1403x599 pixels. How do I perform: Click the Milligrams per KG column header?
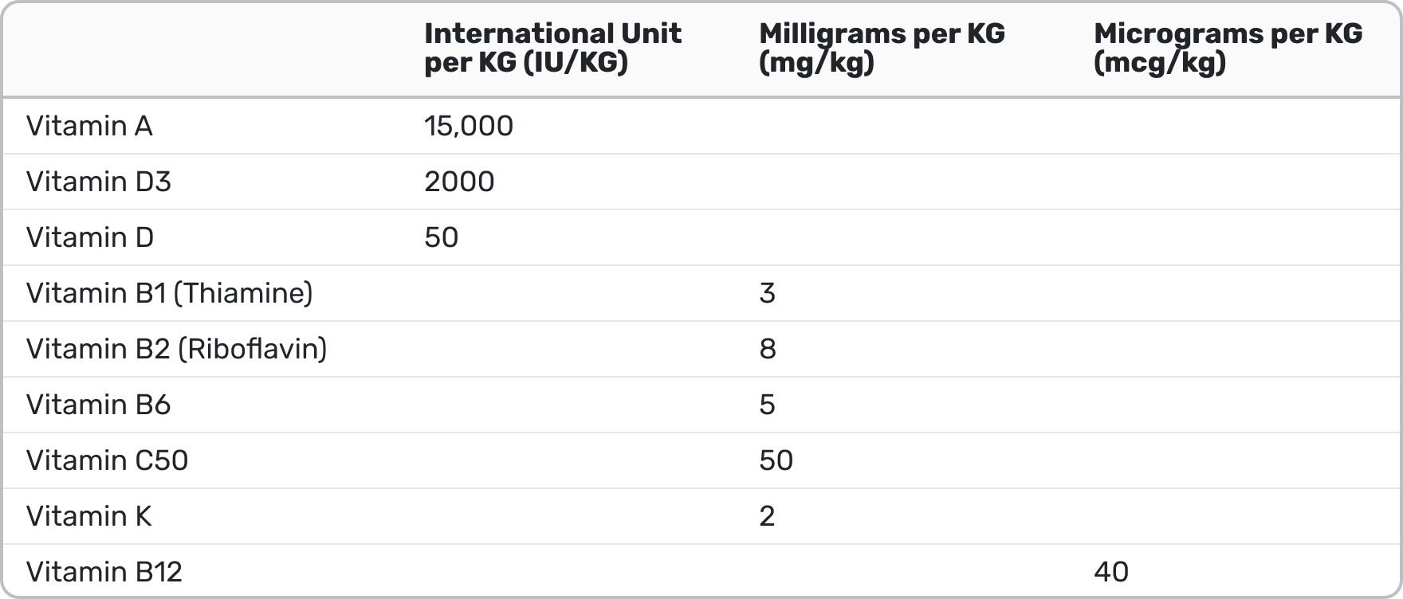click(x=882, y=48)
